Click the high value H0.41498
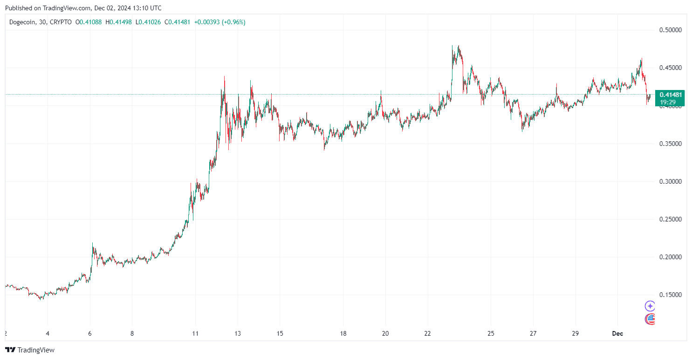Screen dimensions: 692x359 coord(119,22)
